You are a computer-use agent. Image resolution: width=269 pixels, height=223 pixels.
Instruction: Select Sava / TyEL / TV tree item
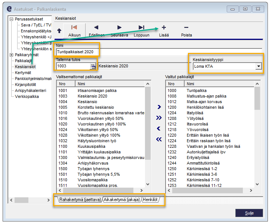tap(36, 25)
